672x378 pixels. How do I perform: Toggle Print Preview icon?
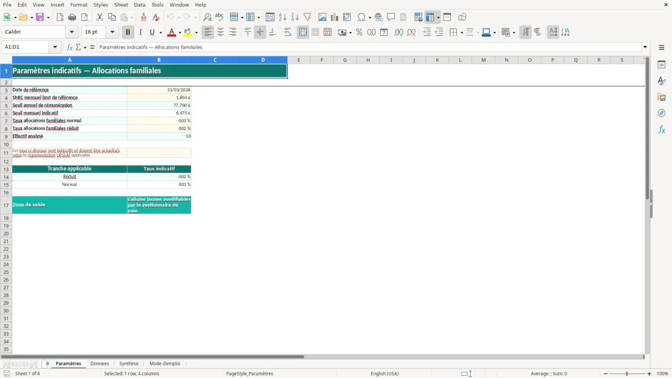tap(84, 17)
